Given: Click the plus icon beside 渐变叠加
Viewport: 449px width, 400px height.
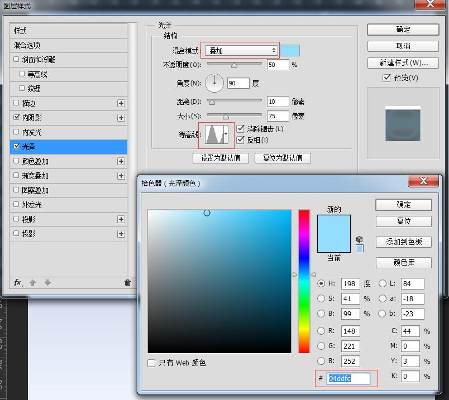Looking at the screenshot, I should click(121, 176).
